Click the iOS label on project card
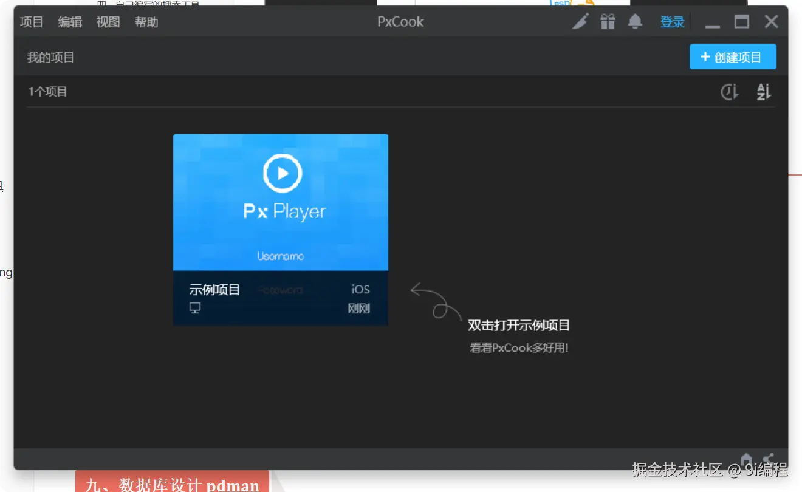 click(x=360, y=290)
